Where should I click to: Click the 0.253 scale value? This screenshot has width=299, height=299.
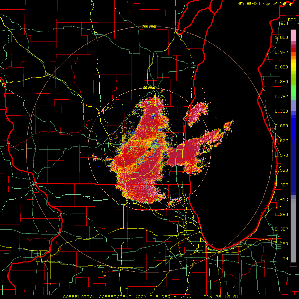click(x=281, y=244)
